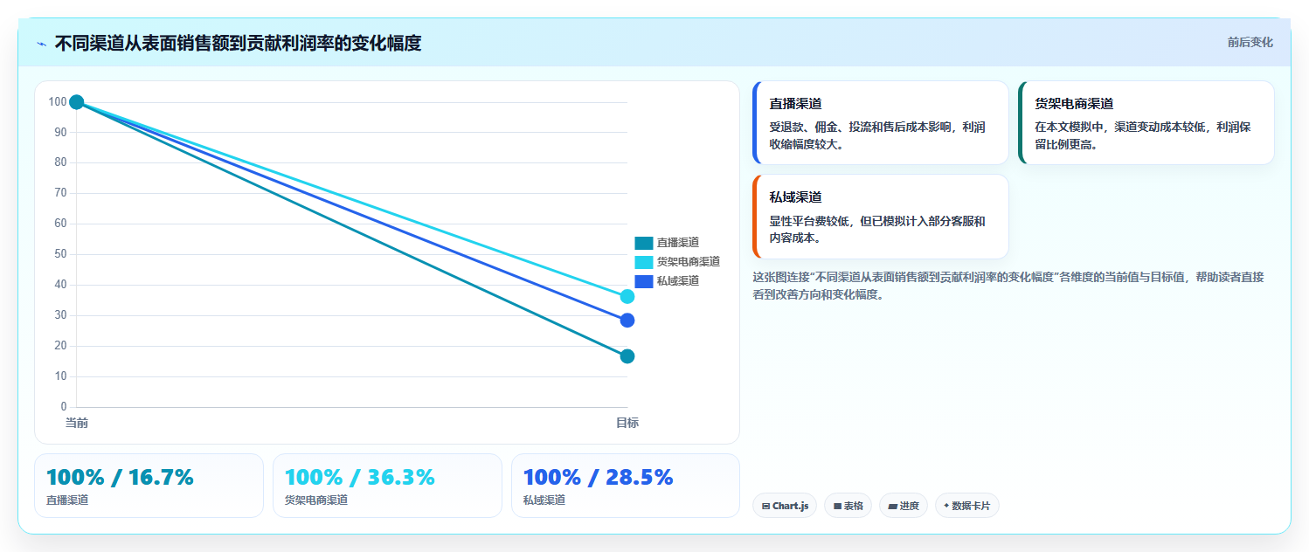Click the 数据卡片 tag
This screenshot has width=1309, height=552.
(x=967, y=506)
